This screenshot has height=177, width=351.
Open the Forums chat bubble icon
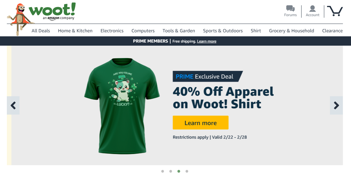tap(290, 8)
